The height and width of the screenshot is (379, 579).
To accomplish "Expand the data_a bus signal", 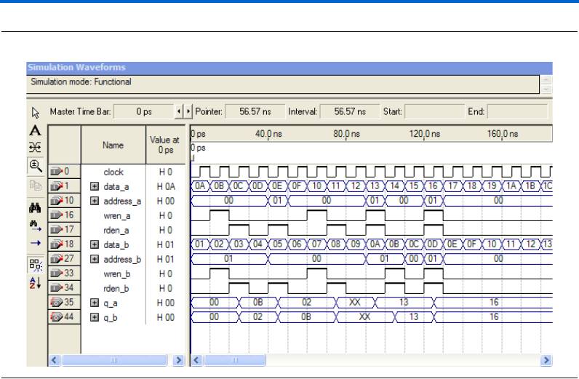I will [x=94, y=187].
